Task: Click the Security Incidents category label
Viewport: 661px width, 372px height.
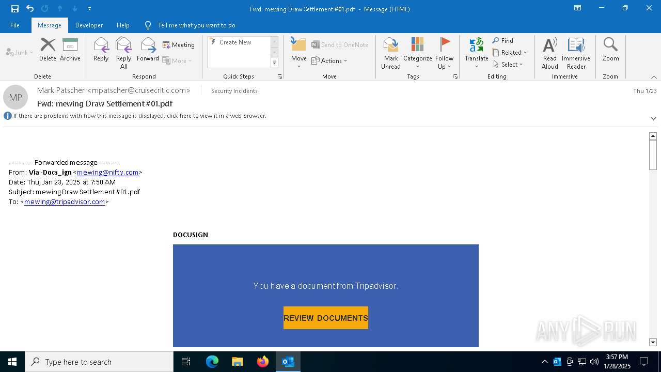Action: pos(234,91)
